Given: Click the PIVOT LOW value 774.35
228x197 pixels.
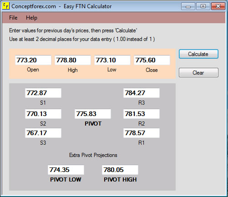Looking at the screenshot, I should point(66,170).
